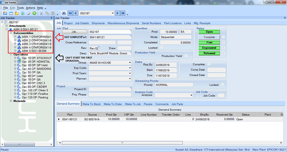The height and width of the screenshot is (152, 287).
Task: Open toolbar overflow arrow after Paste icon
Action: point(57,14)
